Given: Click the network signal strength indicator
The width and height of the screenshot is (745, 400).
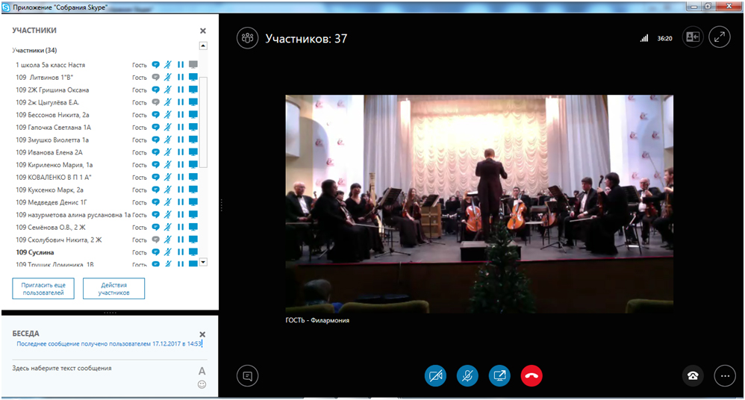Looking at the screenshot, I should tap(644, 38).
